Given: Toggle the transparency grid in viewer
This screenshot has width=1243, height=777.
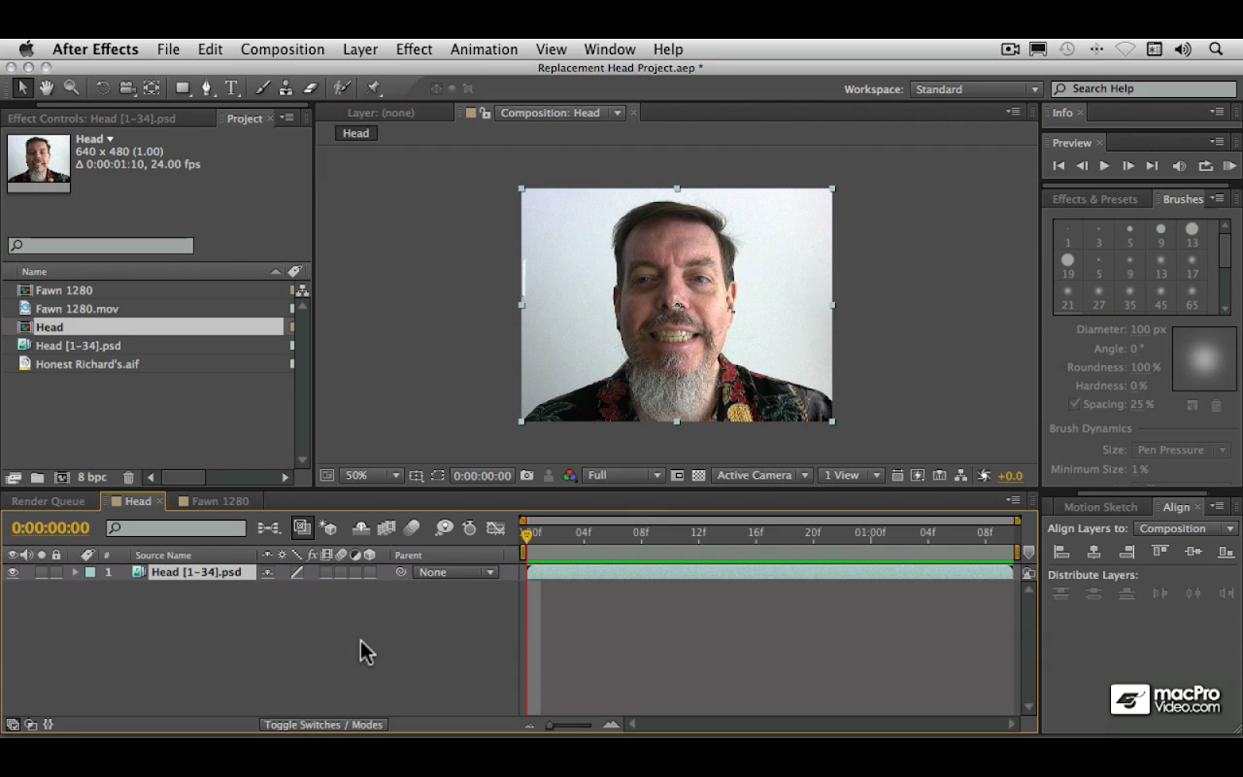Looking at the screenshot, I should pyautogui.click(x=698, y=476).
